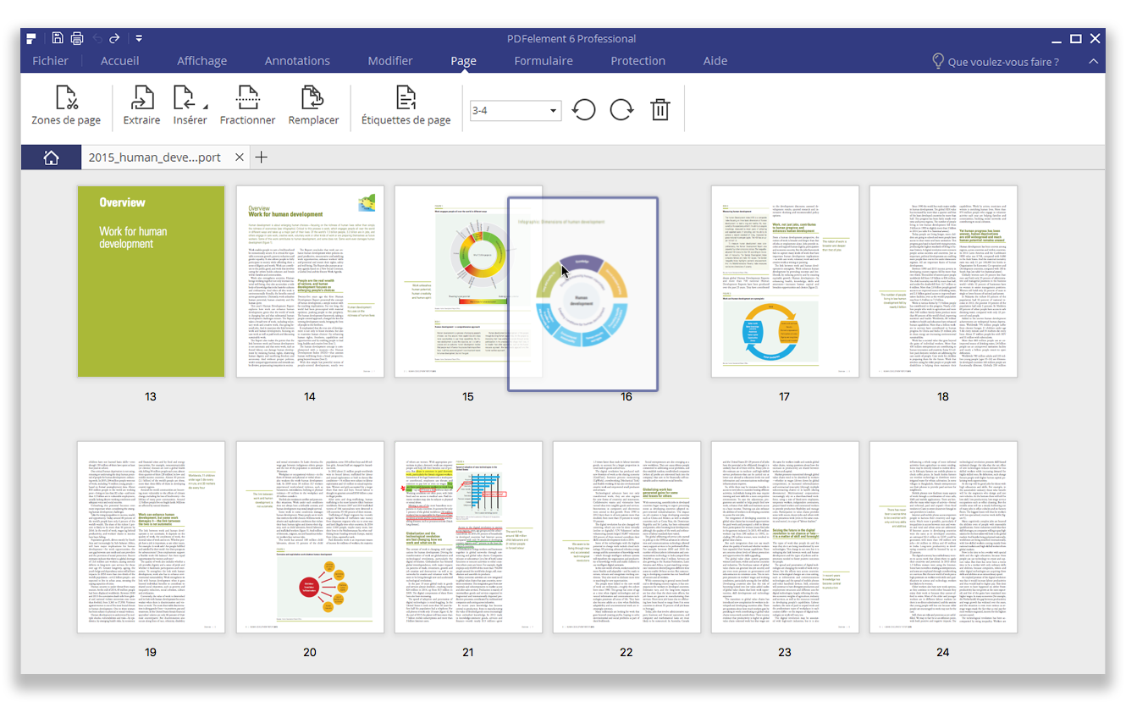
Task: Rotate pages counterclockwise
Action: (x=583, y=110)
